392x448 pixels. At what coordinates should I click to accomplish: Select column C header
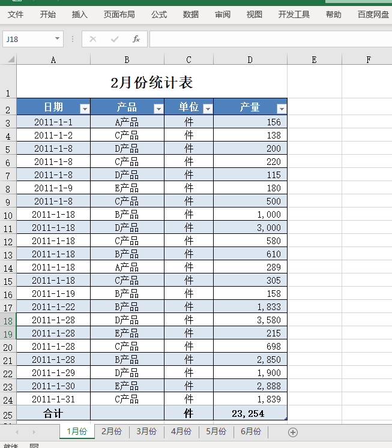coord(188,59)
